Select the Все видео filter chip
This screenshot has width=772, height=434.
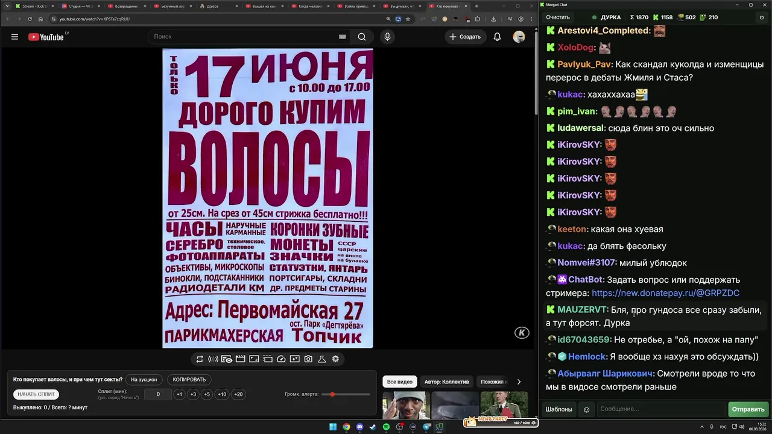pos(400,382)
